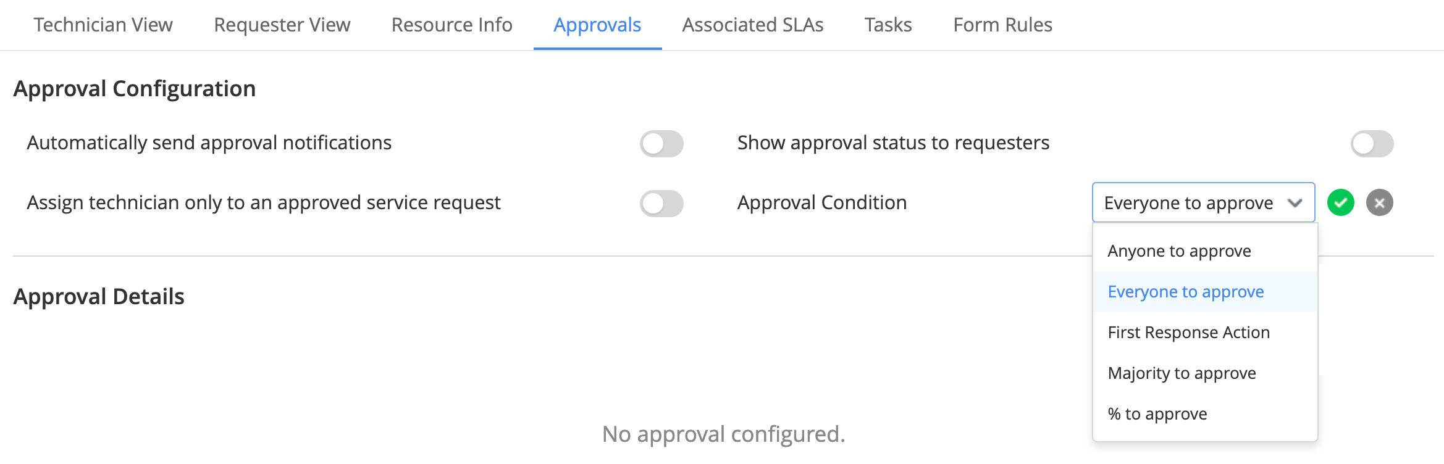Toggle Automatically send approval notifications

point(661,144)
